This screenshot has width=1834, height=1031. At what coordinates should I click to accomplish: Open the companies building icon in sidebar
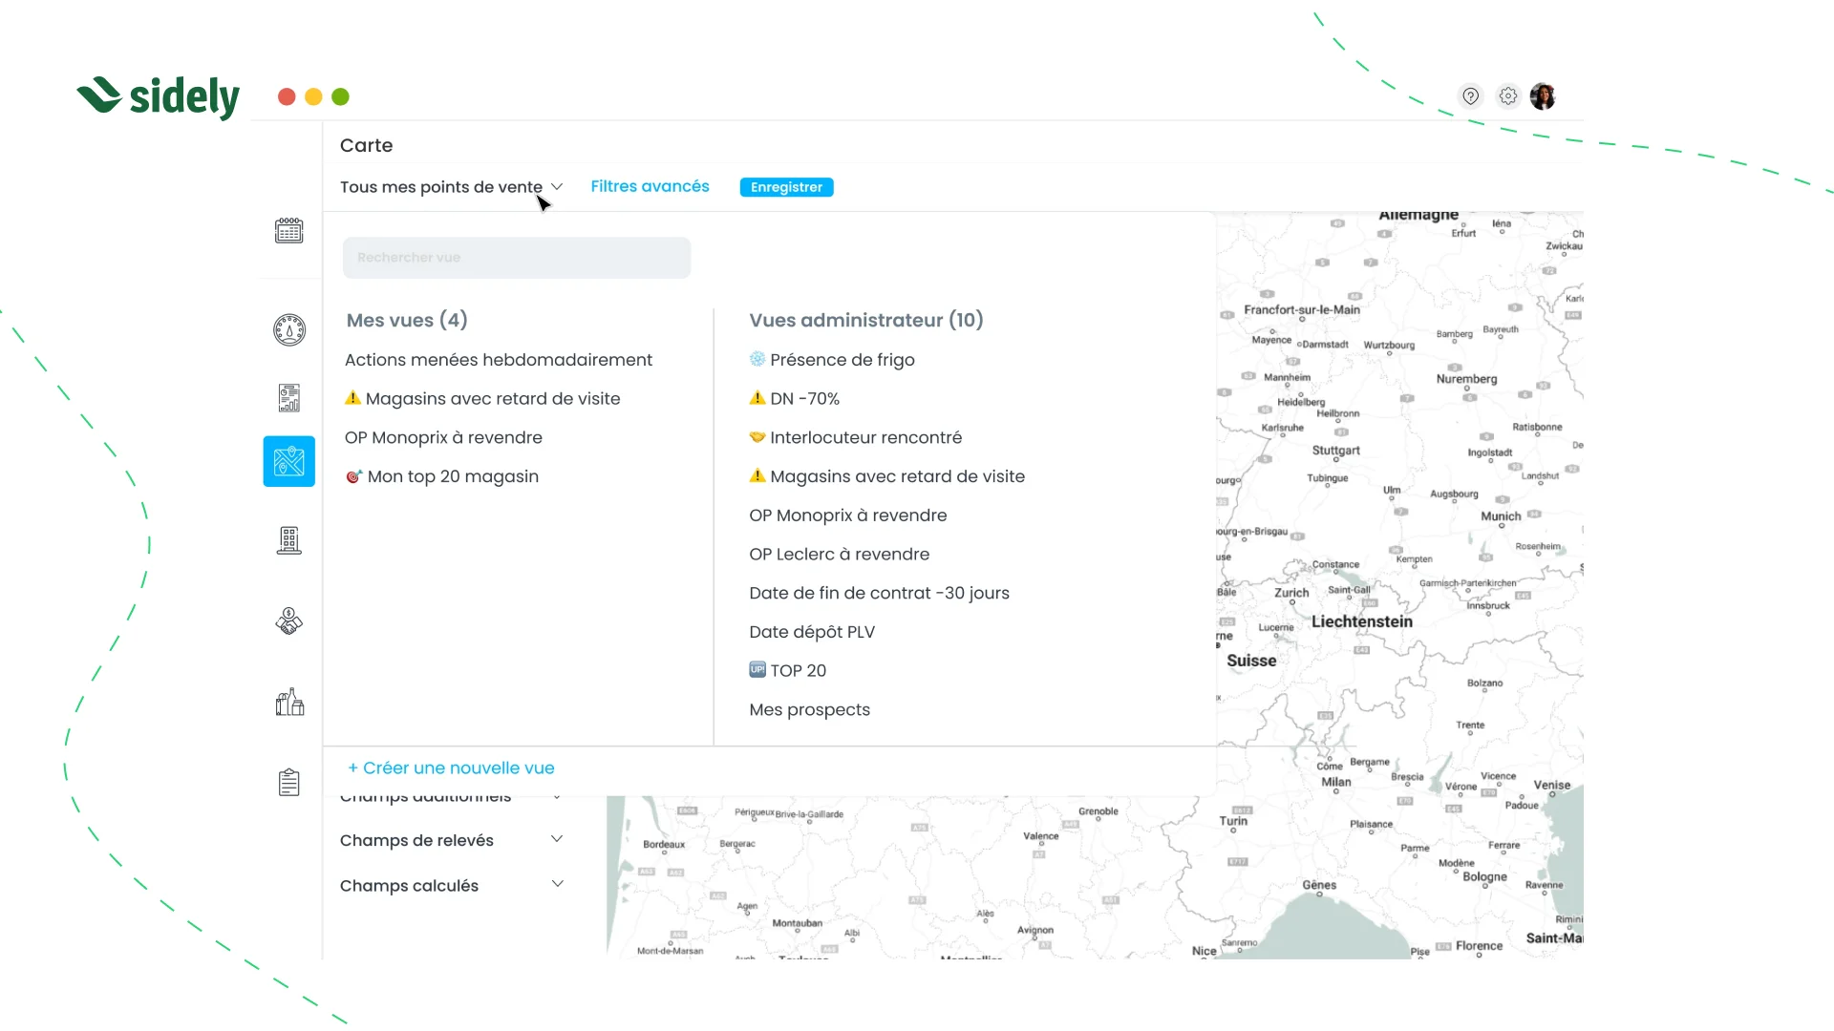tap(288, 540)
